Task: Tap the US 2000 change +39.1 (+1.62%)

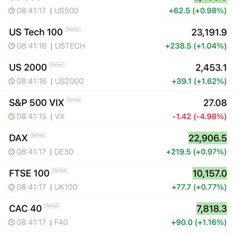Action: pyautogui.click(x=199, y=81)
